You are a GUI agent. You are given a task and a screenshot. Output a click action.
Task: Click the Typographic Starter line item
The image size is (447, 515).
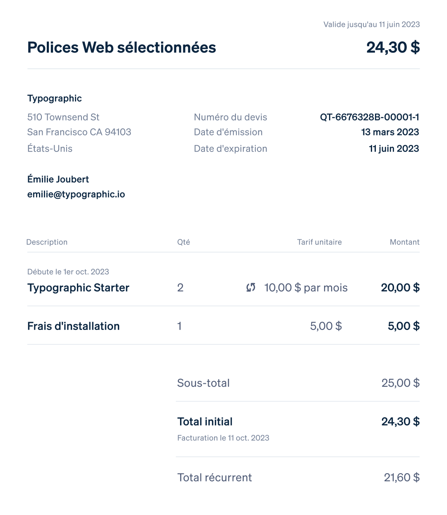tap(78, 288)
